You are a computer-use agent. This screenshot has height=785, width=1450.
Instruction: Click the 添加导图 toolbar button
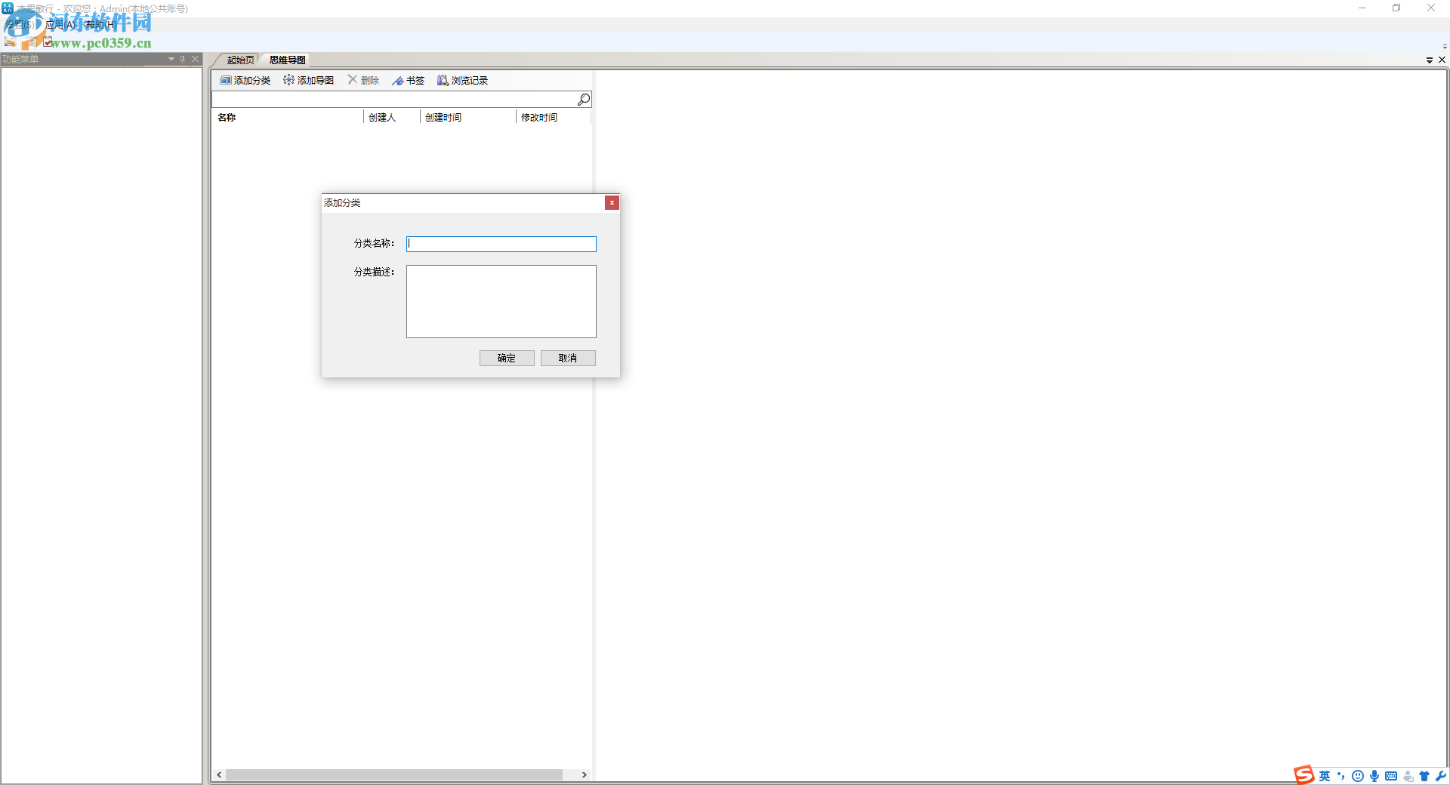pyautogui.click(x=308, y=80)
